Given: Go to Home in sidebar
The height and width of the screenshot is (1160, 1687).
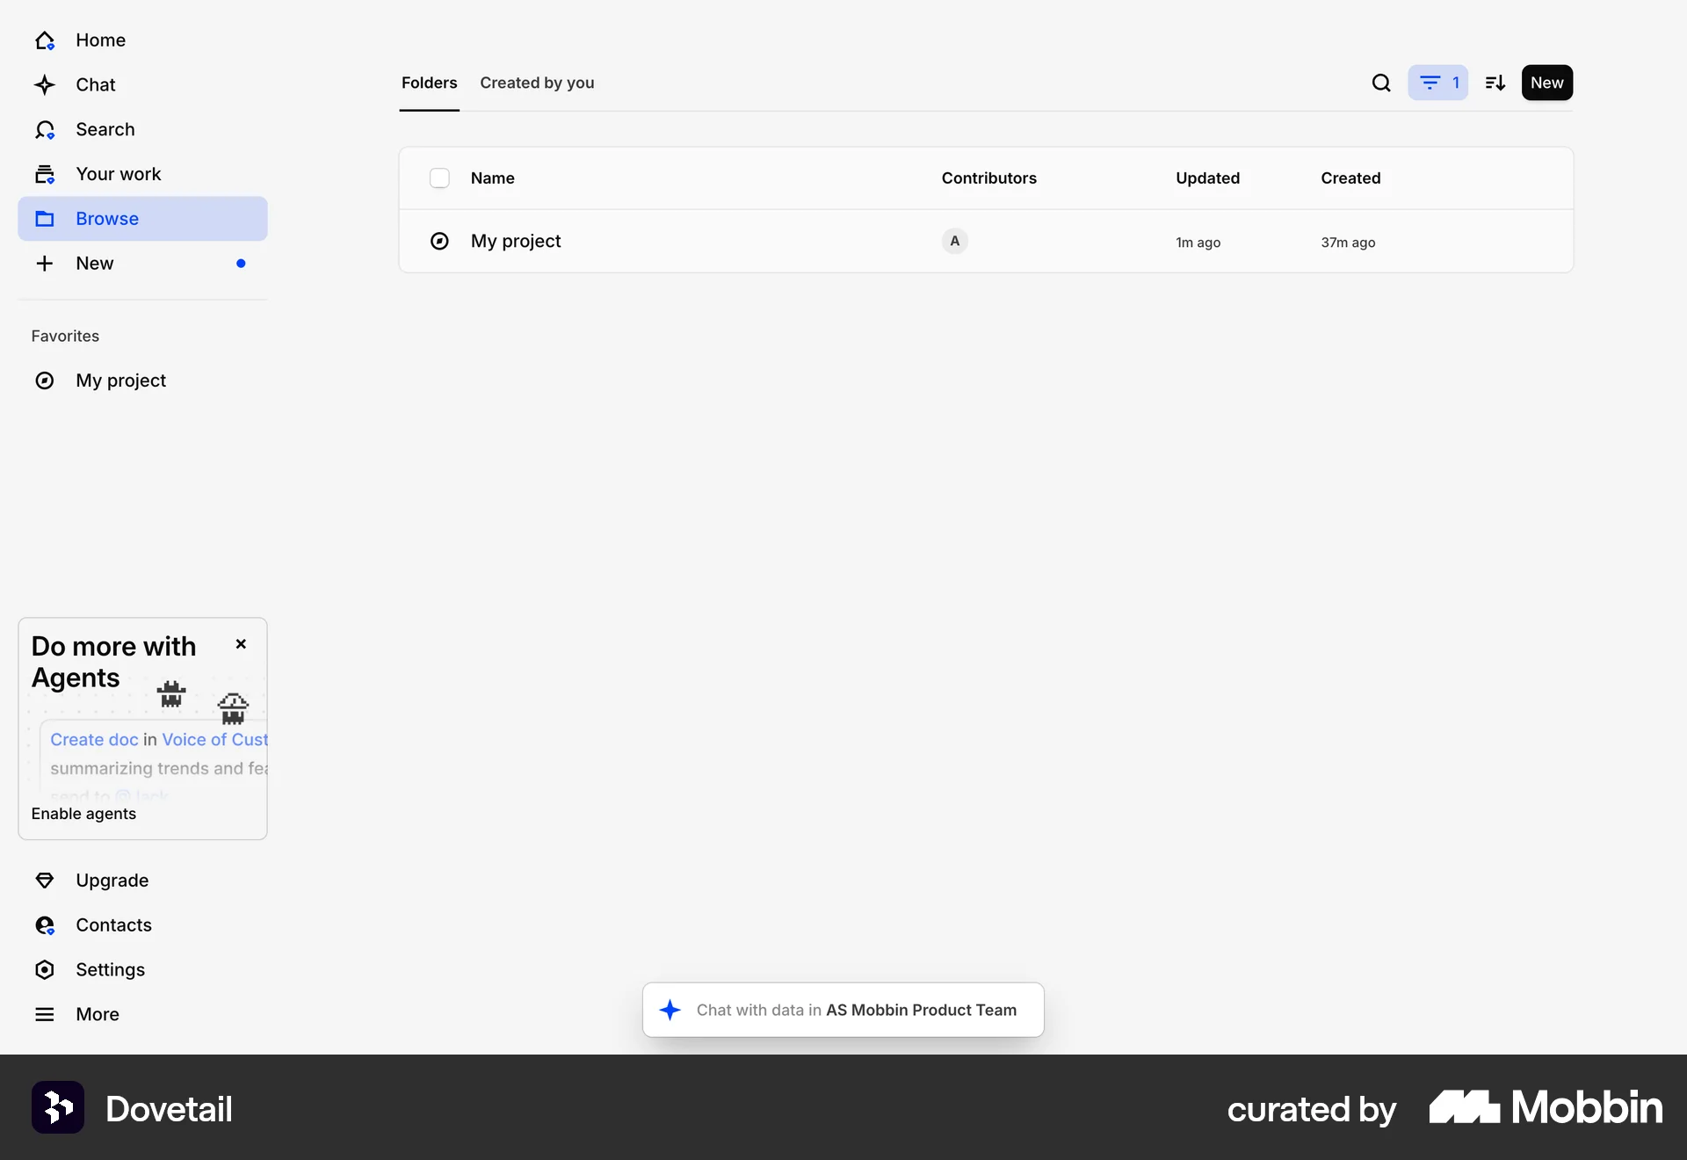Looking at the screenshot, I should point(100,40).
